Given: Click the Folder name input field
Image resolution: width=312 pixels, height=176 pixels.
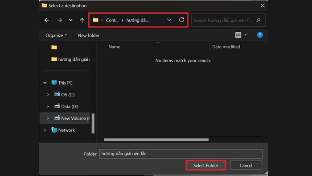Looking at the screenshot, I should (181, 154).
